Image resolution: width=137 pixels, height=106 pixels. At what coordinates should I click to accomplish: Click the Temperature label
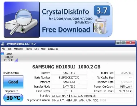[11, 91]
